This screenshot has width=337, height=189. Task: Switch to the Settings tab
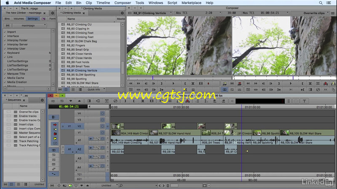(x=32, y=18)
